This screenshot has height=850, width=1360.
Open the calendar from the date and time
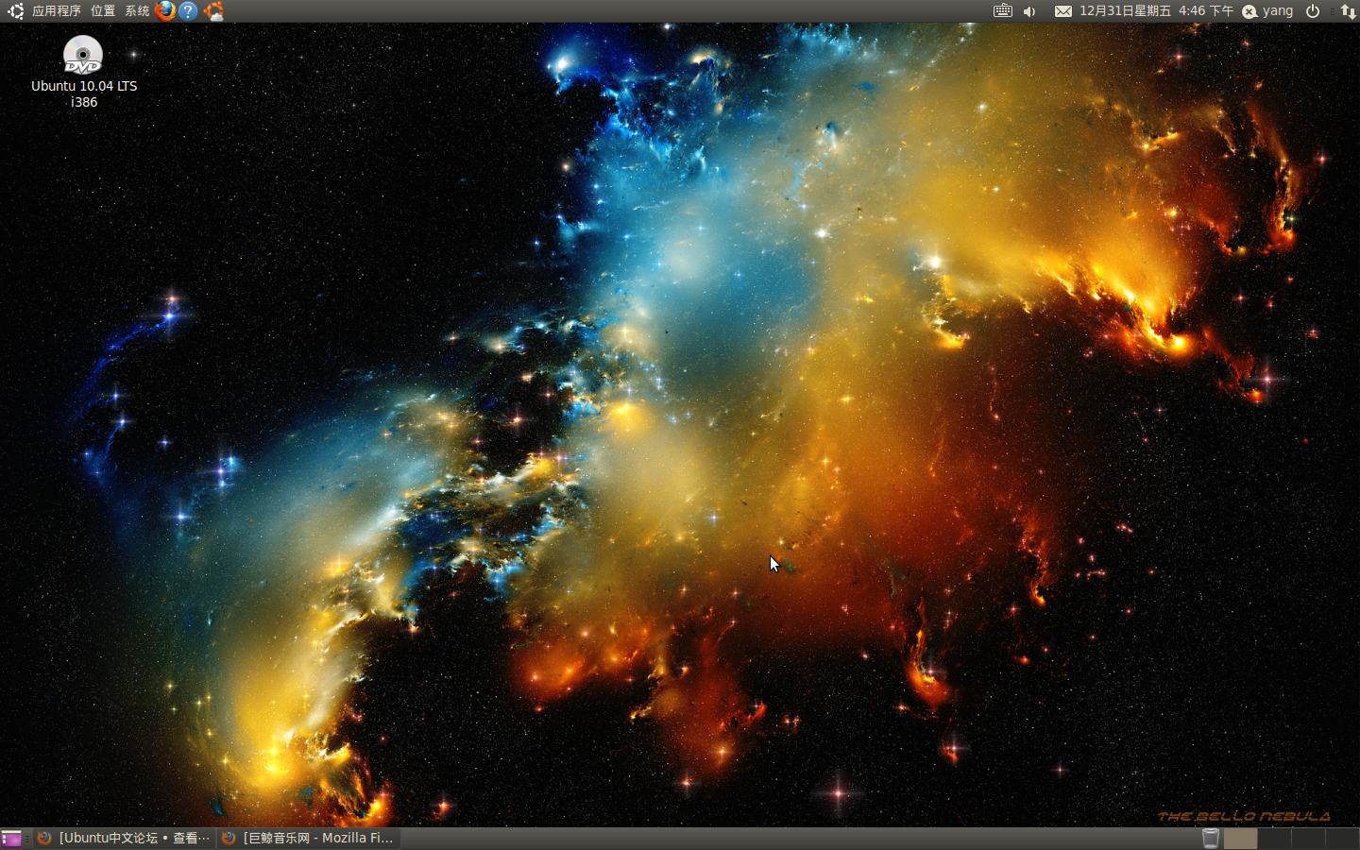[1156, 11]
